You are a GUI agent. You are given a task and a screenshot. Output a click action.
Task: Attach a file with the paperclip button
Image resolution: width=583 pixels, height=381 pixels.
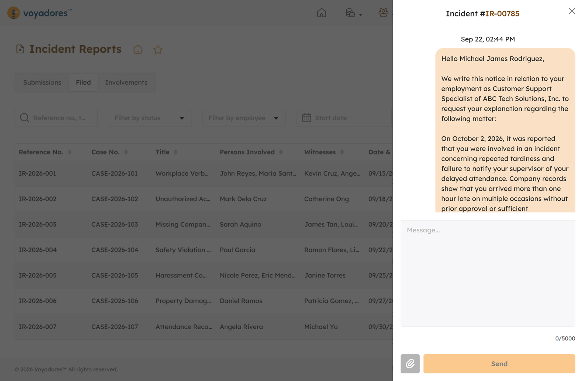coord(410,363)
